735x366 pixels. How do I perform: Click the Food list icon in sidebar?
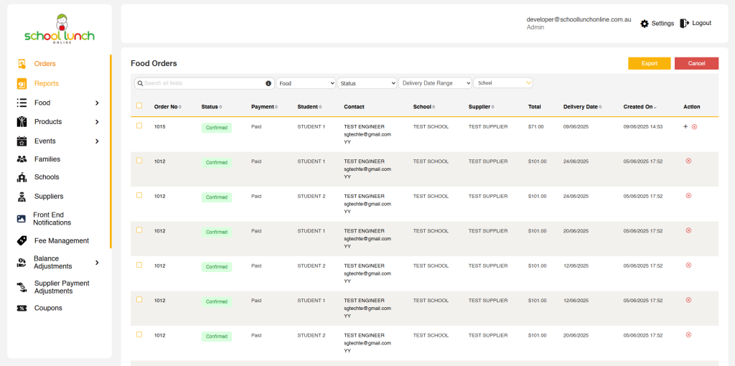click(x=22, y=103)
